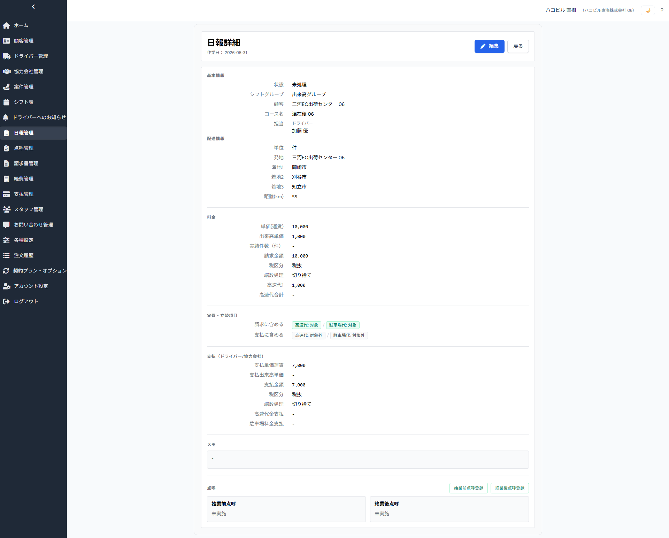The image size is (669, 538).
Task: Click the 始業前点呼登録 button
Action: 469,488
